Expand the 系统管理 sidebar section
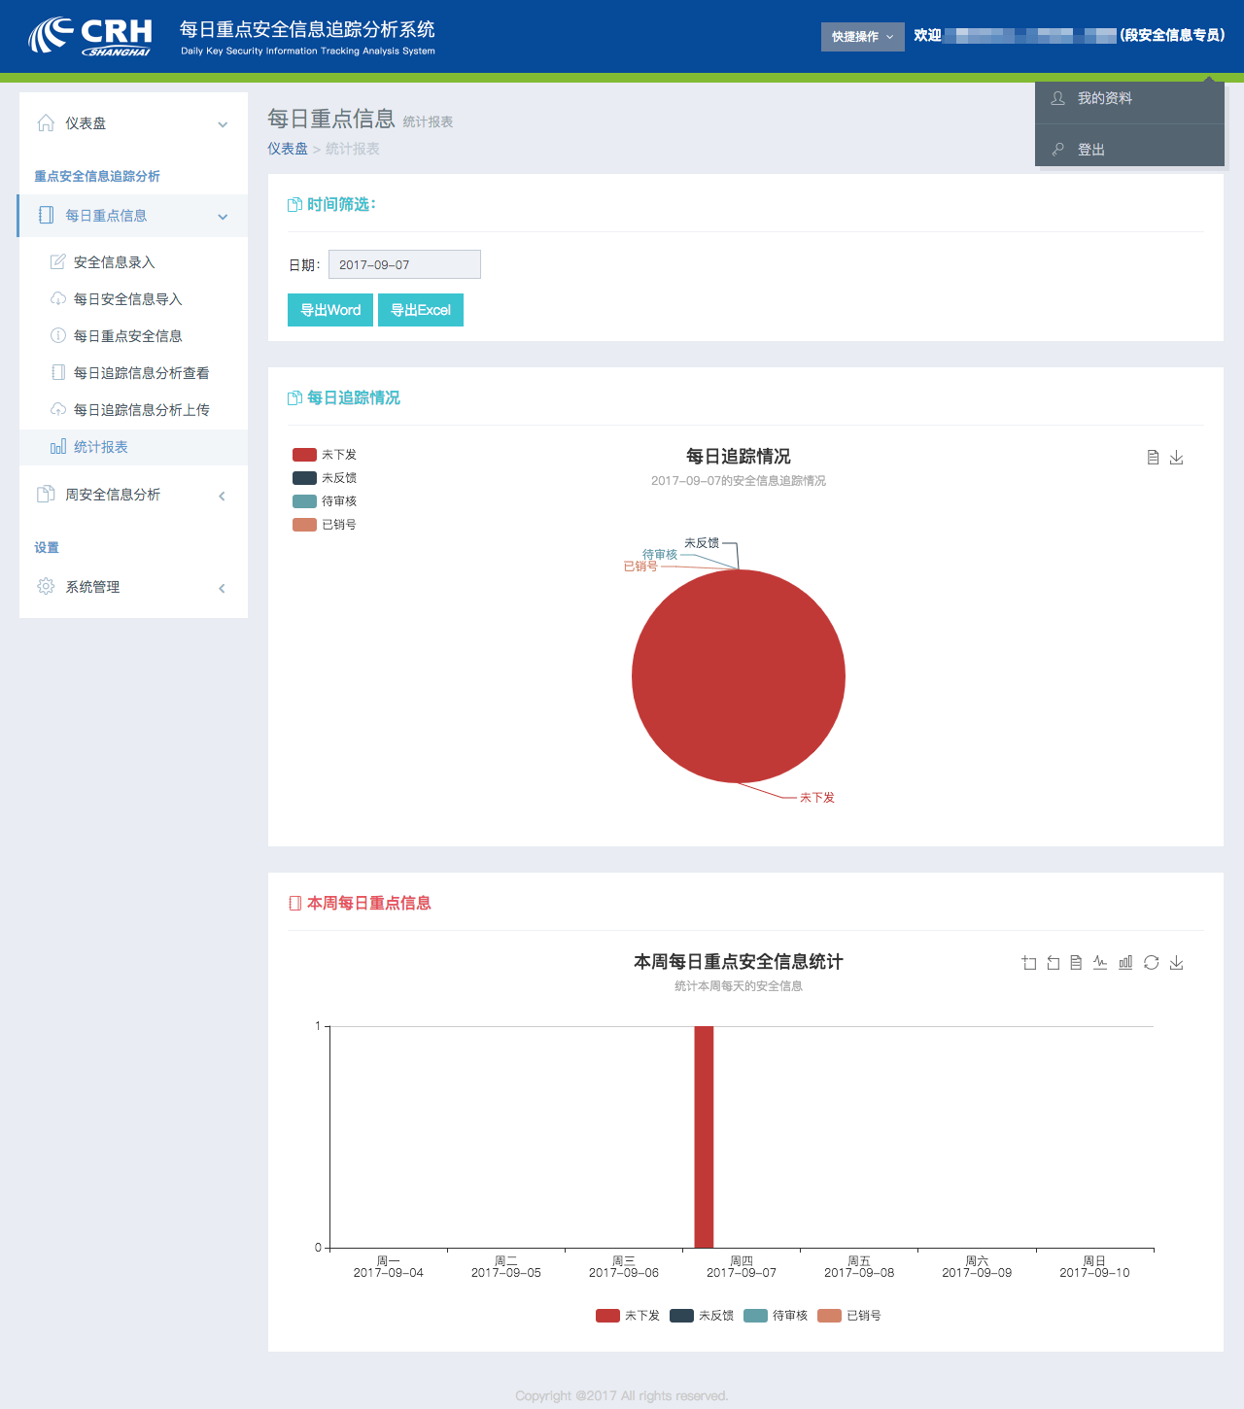Viewport: 1244px width, 1409px height. coord(133,587)
